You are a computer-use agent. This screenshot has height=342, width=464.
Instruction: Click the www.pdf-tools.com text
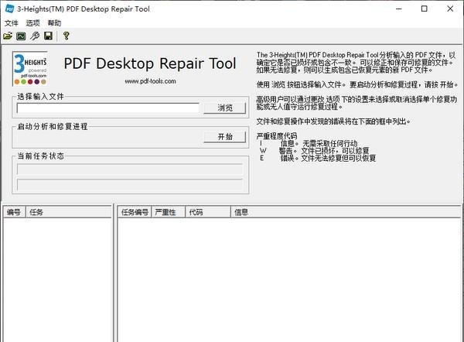(150, 81)
